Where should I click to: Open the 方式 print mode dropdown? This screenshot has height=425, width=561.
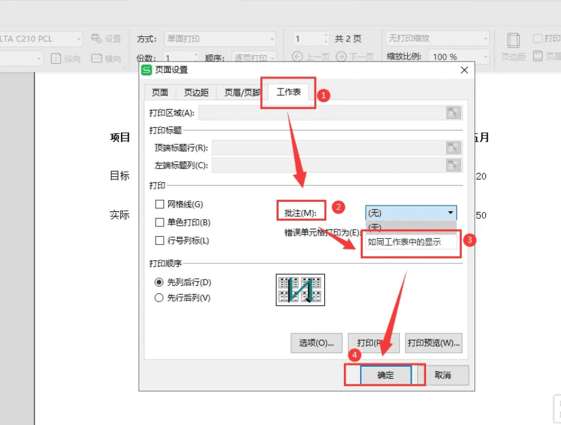(220, 38)
